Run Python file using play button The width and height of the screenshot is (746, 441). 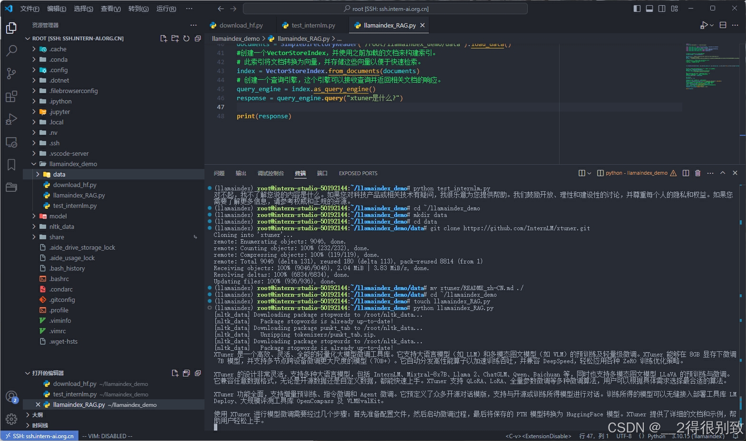pyautogui.click(x=704, y=25)
